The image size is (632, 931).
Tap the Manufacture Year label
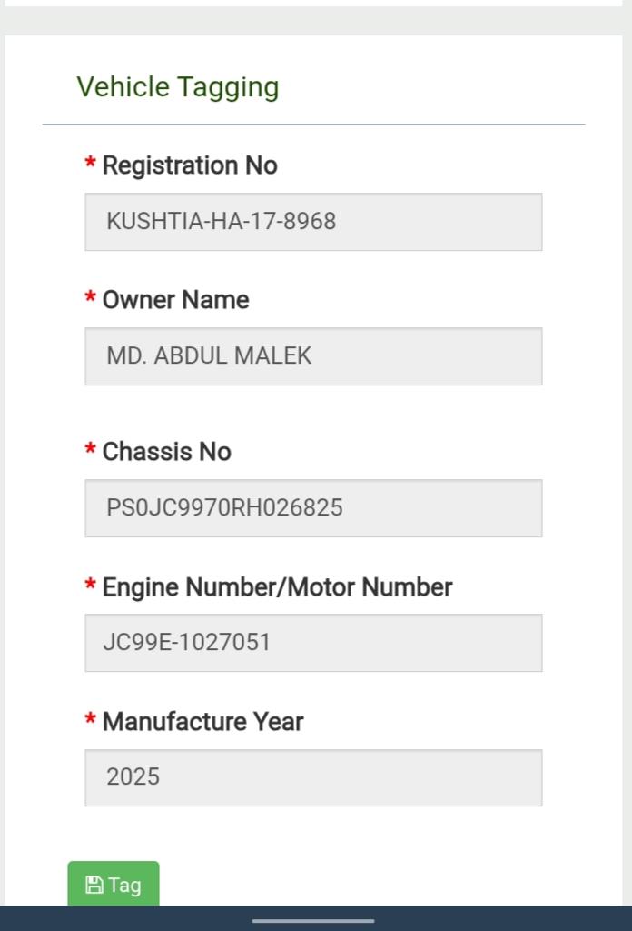(202, 722)
